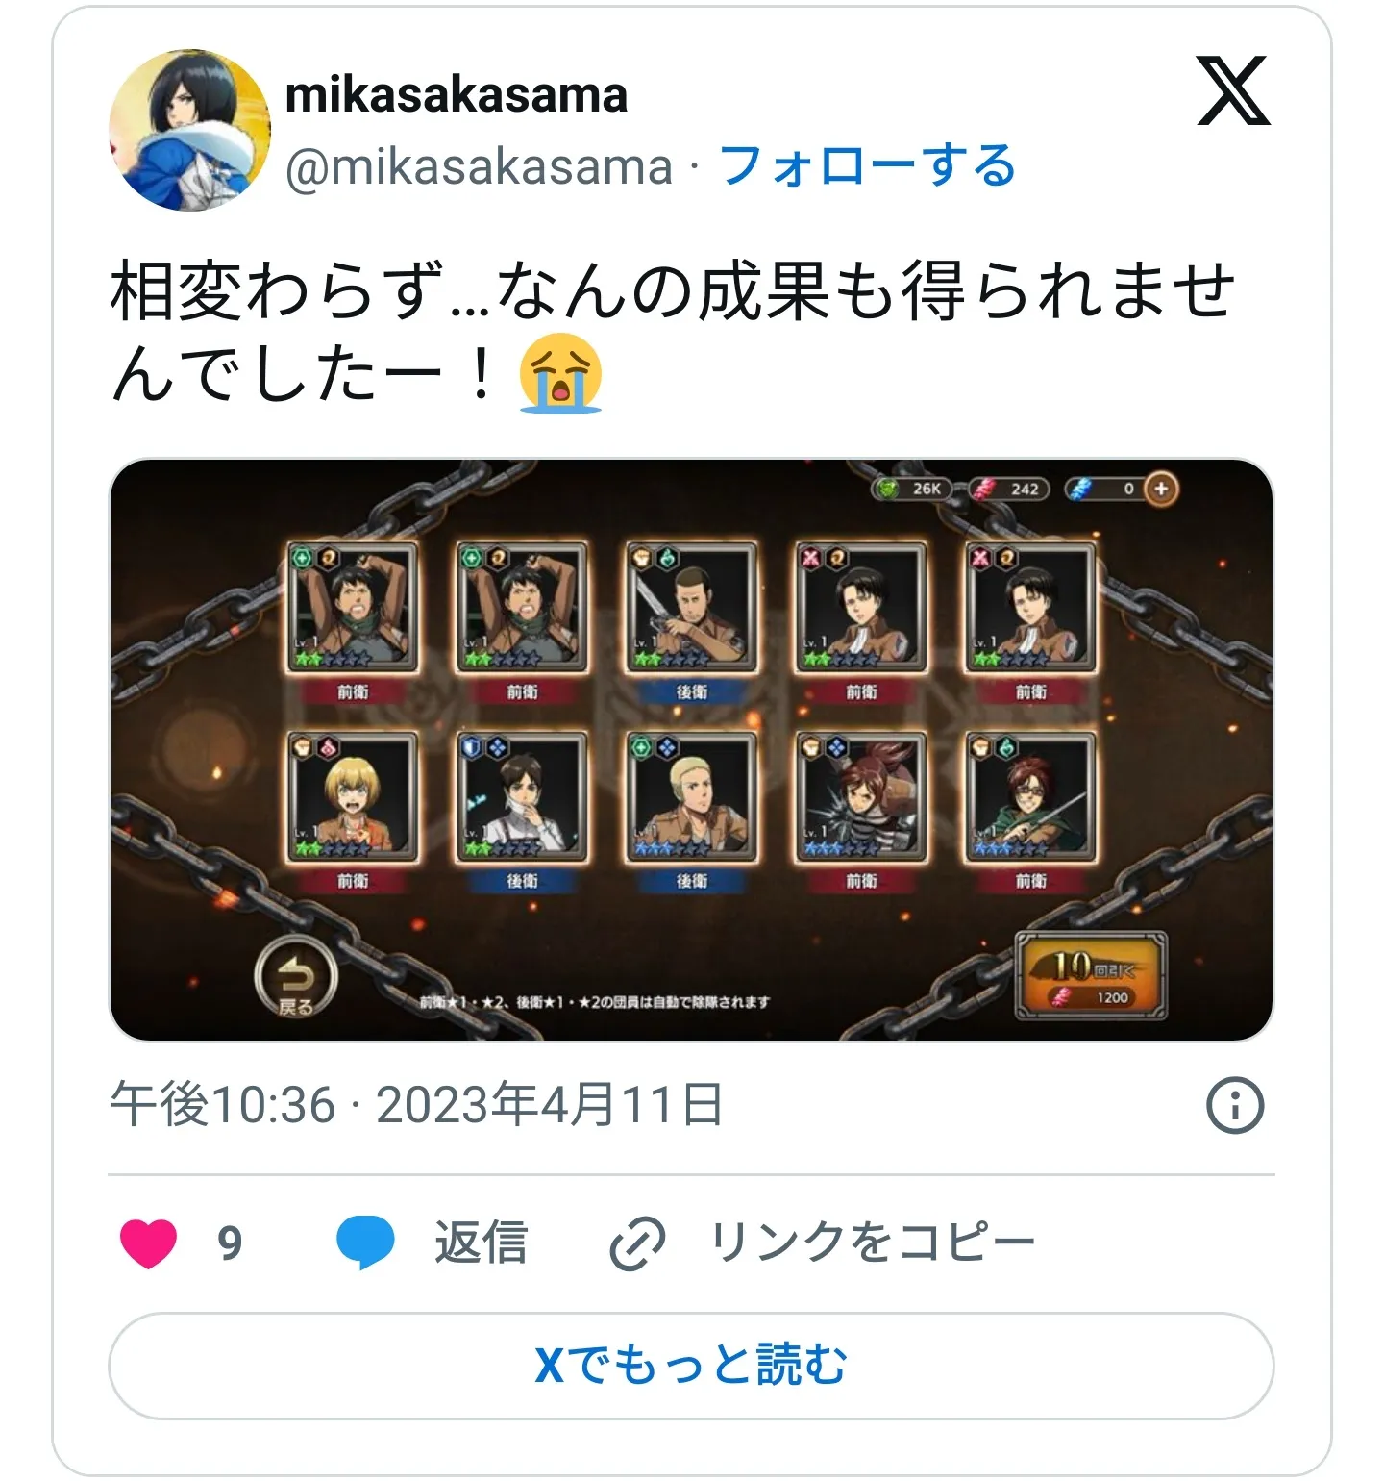Tap the orange plus currency button
This screenshot has width=1384, height=1482.
1161,489
